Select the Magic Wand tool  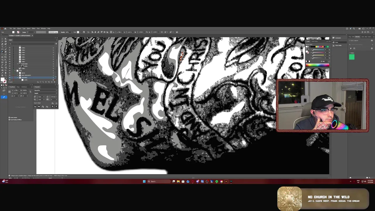coord(2,41)
